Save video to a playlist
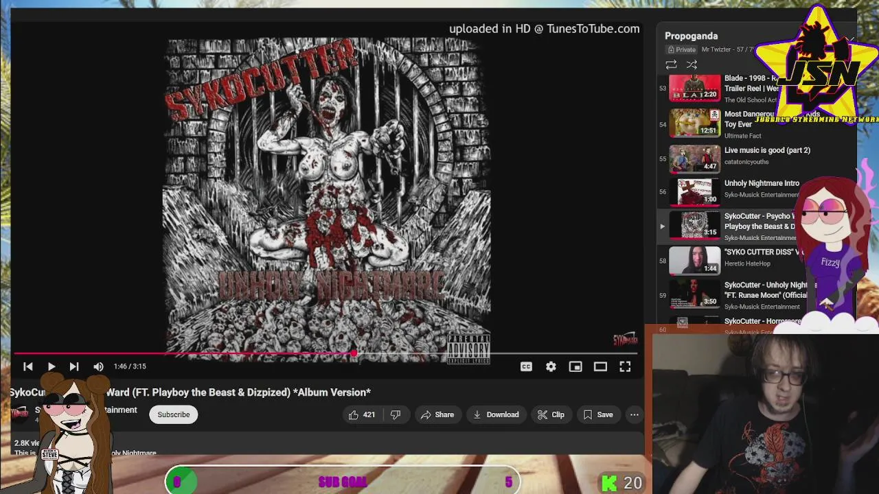Image resolution: width=879 pixels, height=494 pixels. [598, 414]
